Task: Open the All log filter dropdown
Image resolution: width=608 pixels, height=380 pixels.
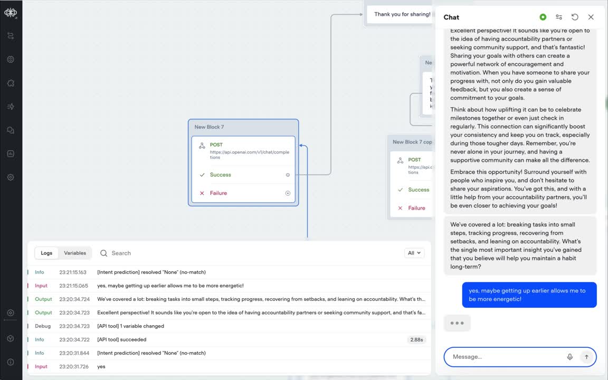Action: point(414,253)
